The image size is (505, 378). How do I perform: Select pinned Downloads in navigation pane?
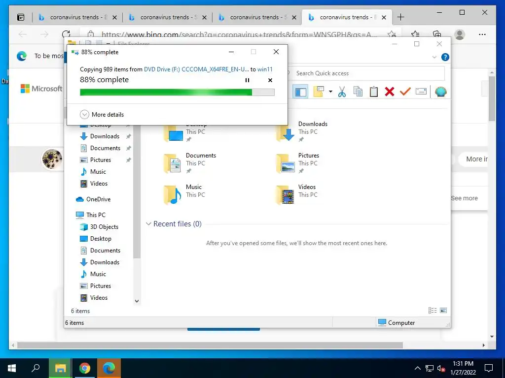click(105, 136)
